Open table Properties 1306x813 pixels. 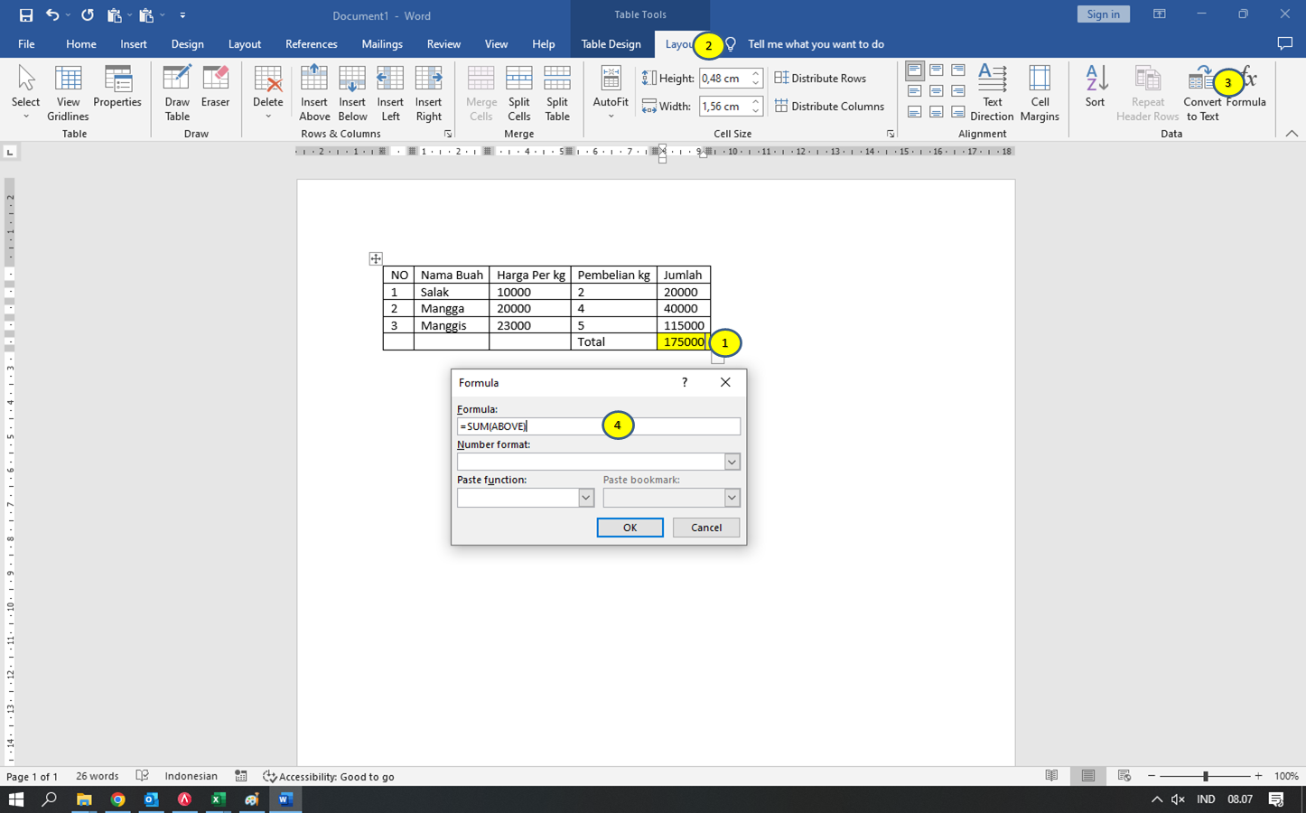tap(117, 87)
